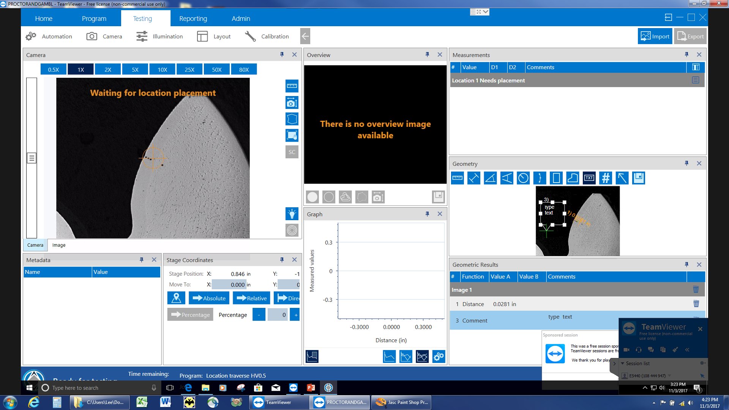Image resolution: width=729 pixels, height=410 pixels.
Task: Open Illumination controls
Action: point(159,36)
